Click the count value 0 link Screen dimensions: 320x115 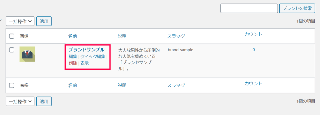point(253,50)
